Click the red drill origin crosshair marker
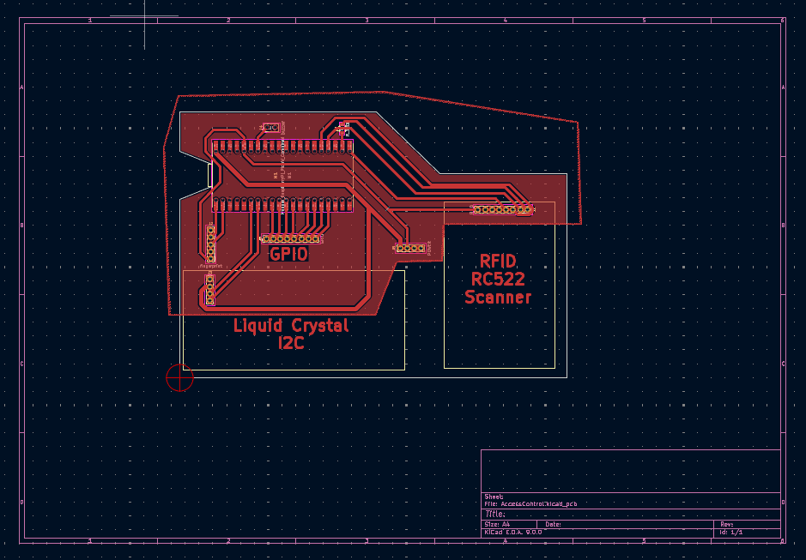 180,377
